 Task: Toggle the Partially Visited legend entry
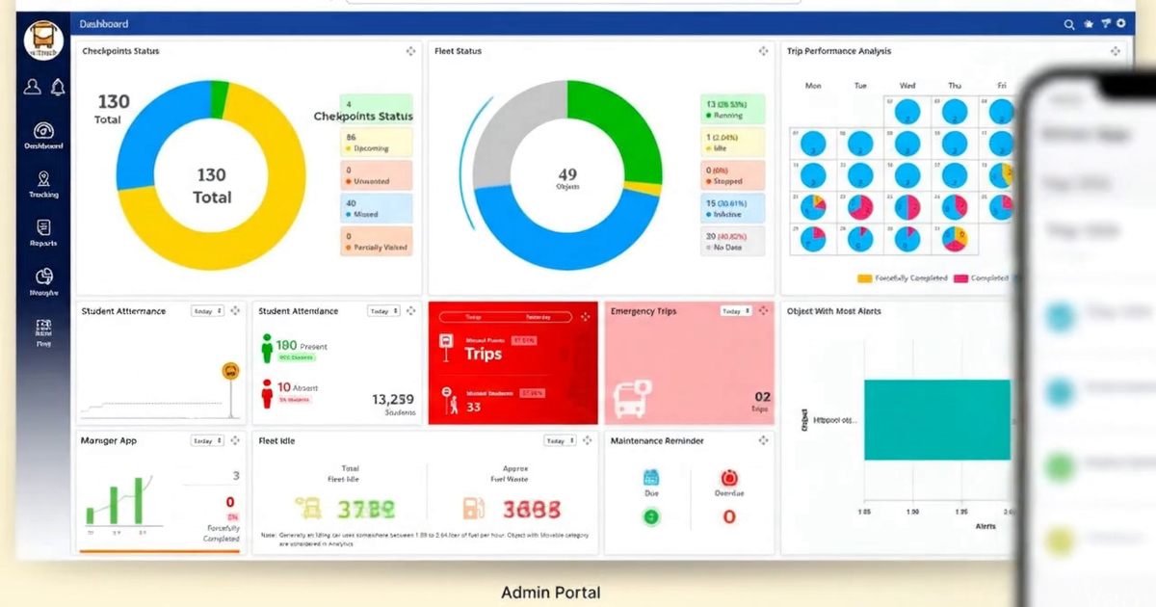coord(376,241)
